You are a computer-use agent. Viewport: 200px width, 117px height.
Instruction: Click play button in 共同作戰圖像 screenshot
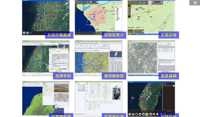[24, 33]
